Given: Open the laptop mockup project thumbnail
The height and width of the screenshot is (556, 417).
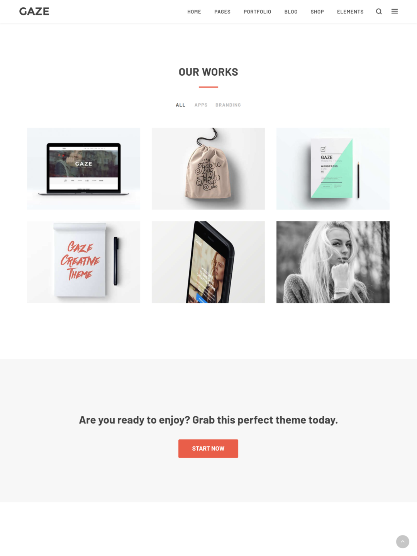Looking at the screenshot, I should point(83,169).
